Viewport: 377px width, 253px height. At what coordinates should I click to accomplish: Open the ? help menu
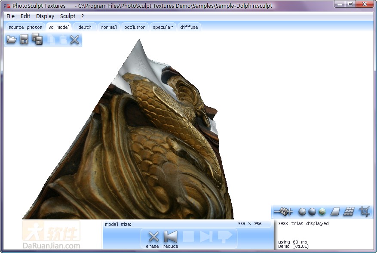83,16
